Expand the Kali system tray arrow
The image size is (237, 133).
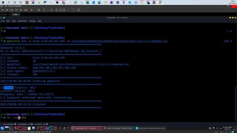[221, 128]
